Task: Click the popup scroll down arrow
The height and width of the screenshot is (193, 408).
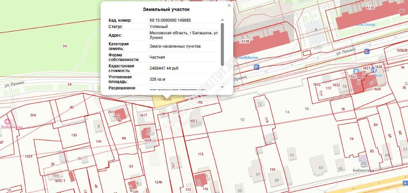Action: (222, 87)
